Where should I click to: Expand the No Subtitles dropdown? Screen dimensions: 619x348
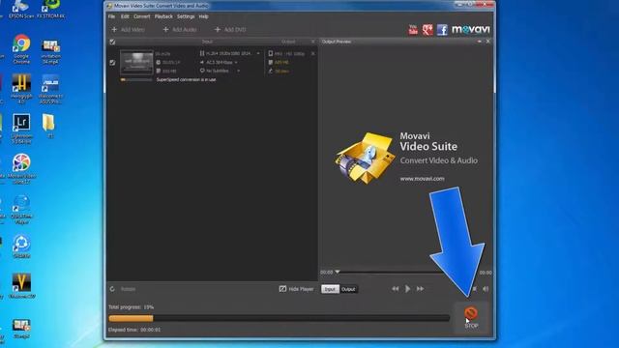coord(239,71)
